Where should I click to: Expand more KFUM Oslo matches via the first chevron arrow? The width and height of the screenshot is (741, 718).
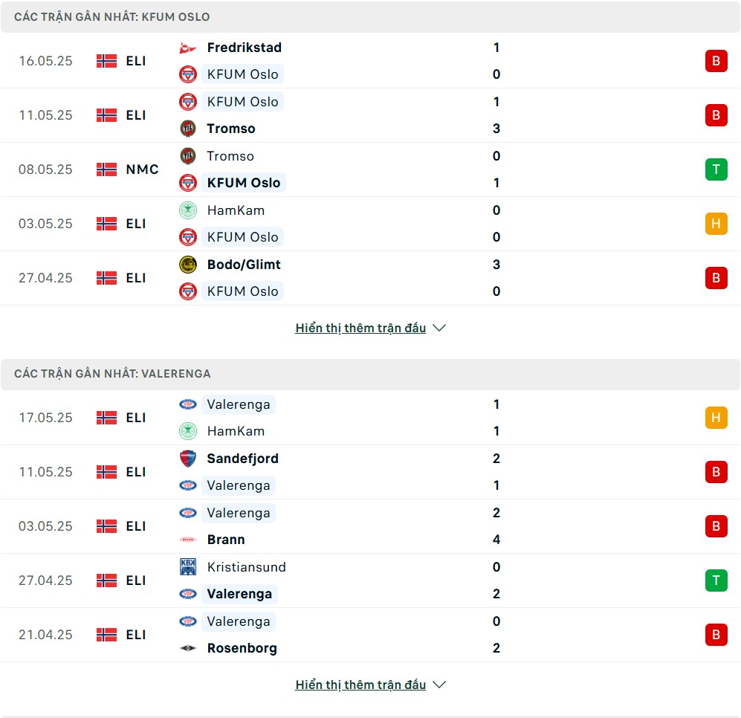(x=439, y=328)
